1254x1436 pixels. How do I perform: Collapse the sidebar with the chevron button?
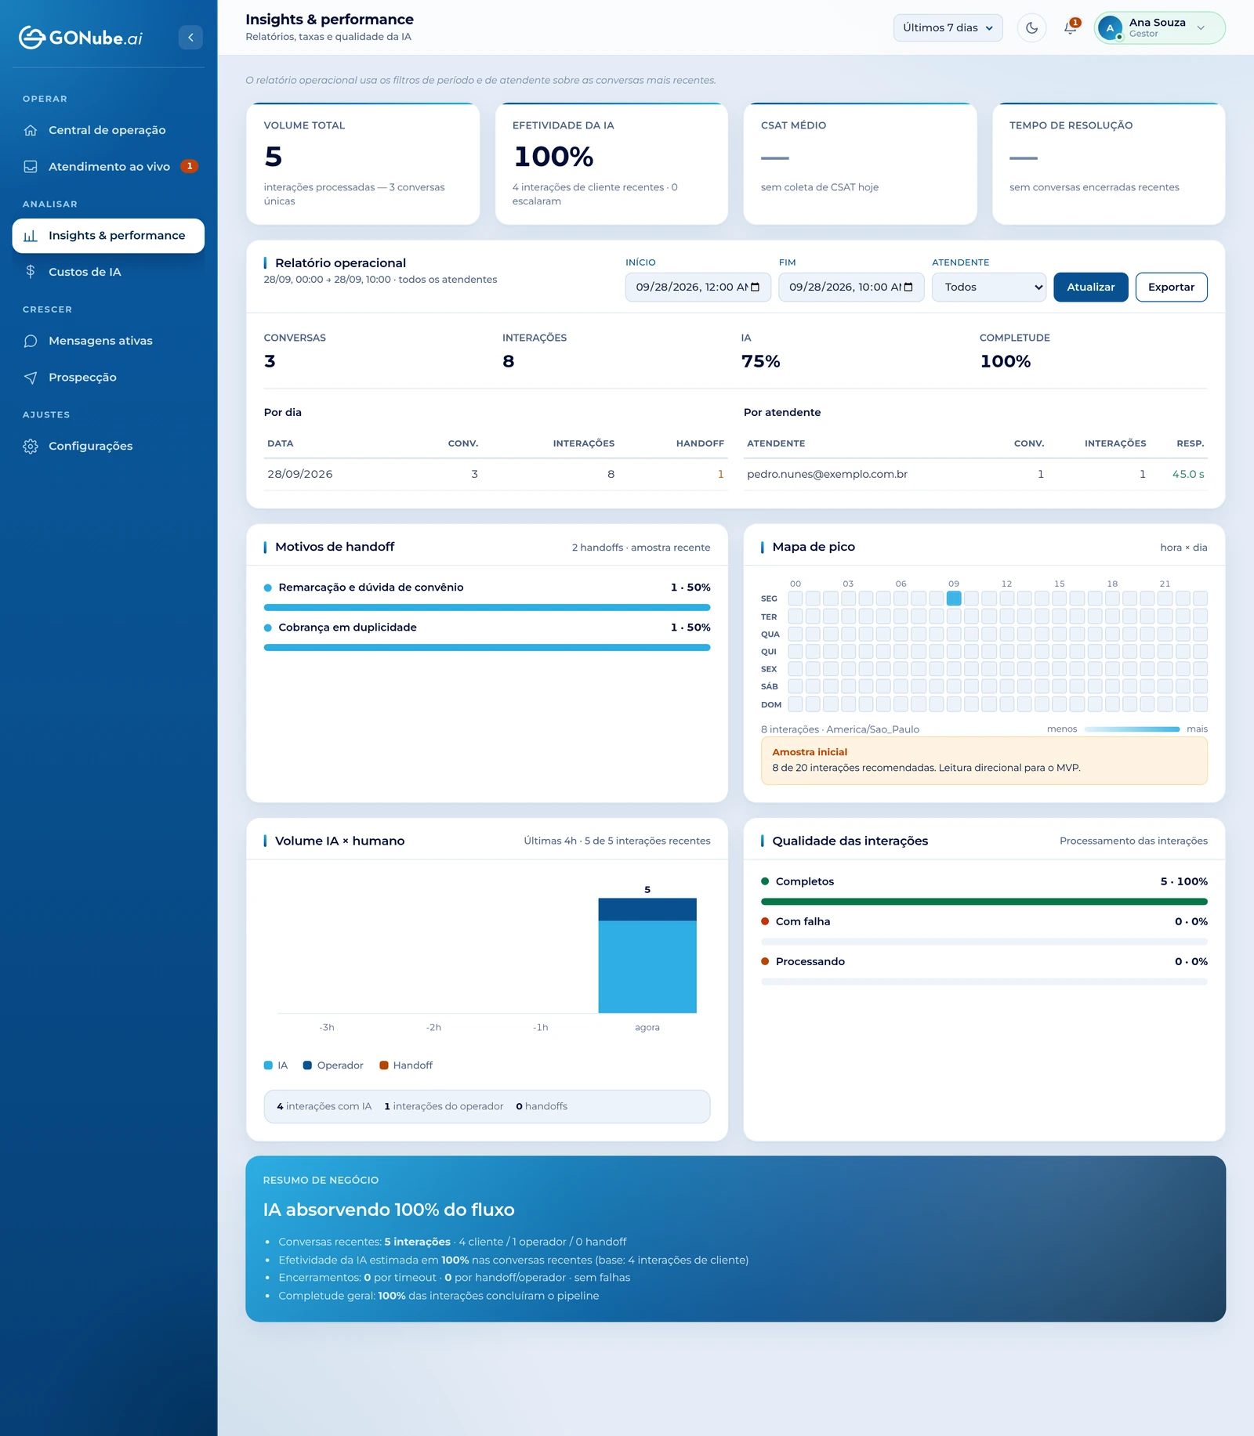point(190,38)
